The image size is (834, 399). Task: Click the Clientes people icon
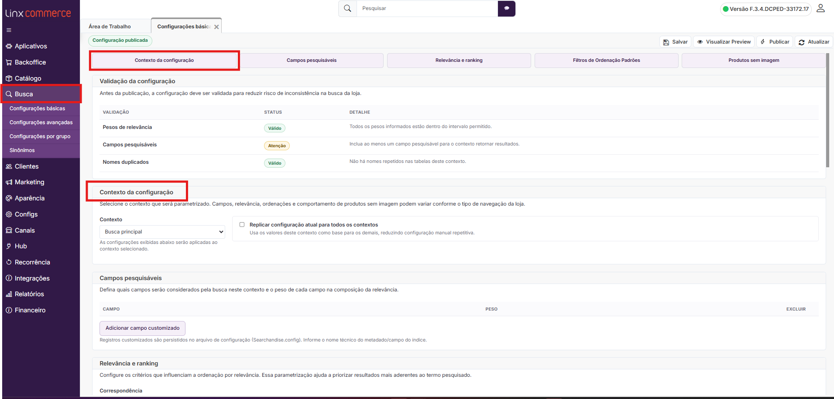point(9,166)
